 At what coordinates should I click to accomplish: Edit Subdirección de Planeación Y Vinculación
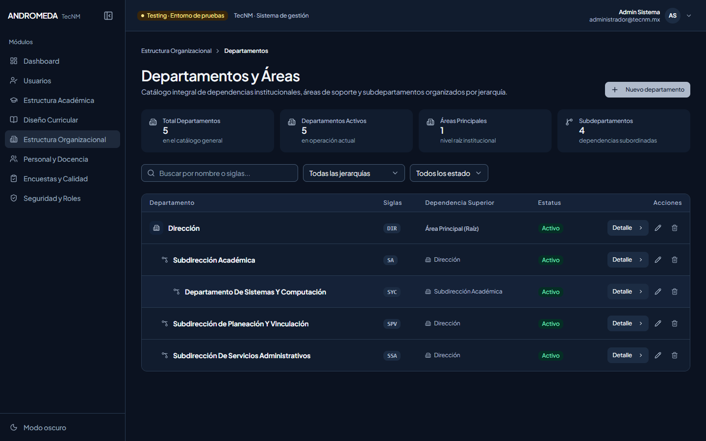pyautogui.click(x=658, y=323)
